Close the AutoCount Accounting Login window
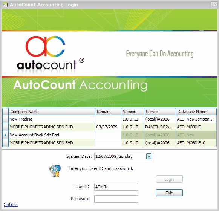Screen dimensions: 219x211 click(214, 5)
